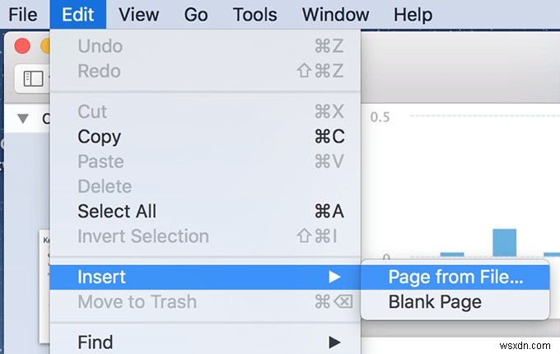560x354 pixels.
Task: Open the Go menu
Action: (196, 14)
